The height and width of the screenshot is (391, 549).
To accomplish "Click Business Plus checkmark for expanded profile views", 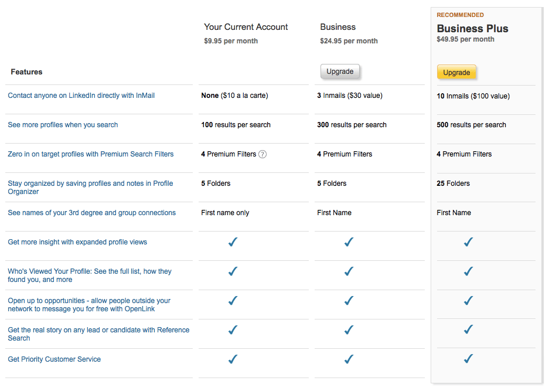I will pos(468,242).
